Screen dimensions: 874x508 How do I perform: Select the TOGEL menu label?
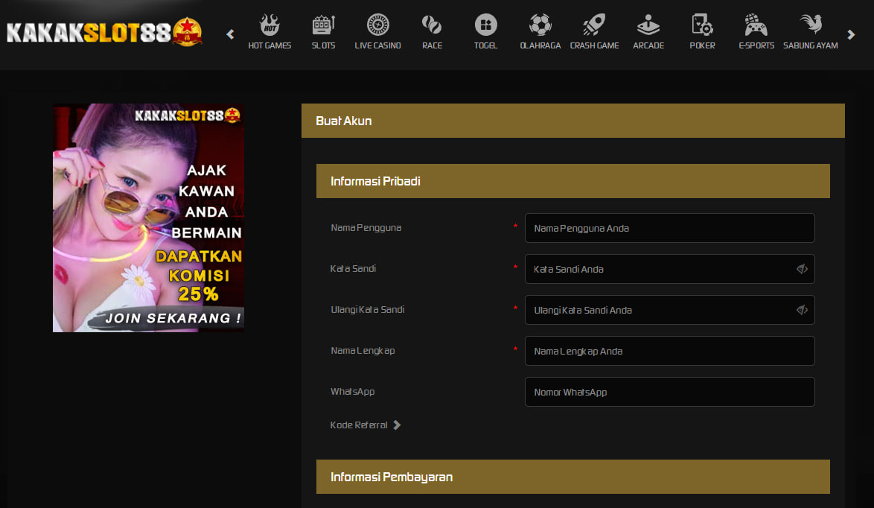[485, 45]
